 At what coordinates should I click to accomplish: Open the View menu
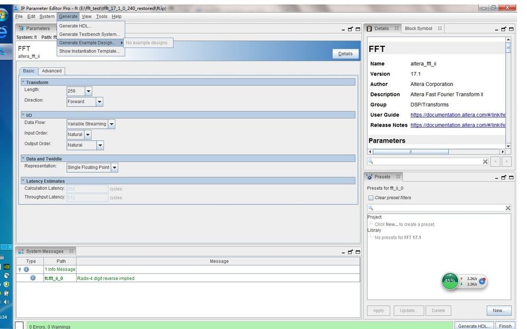pos(87,16)
